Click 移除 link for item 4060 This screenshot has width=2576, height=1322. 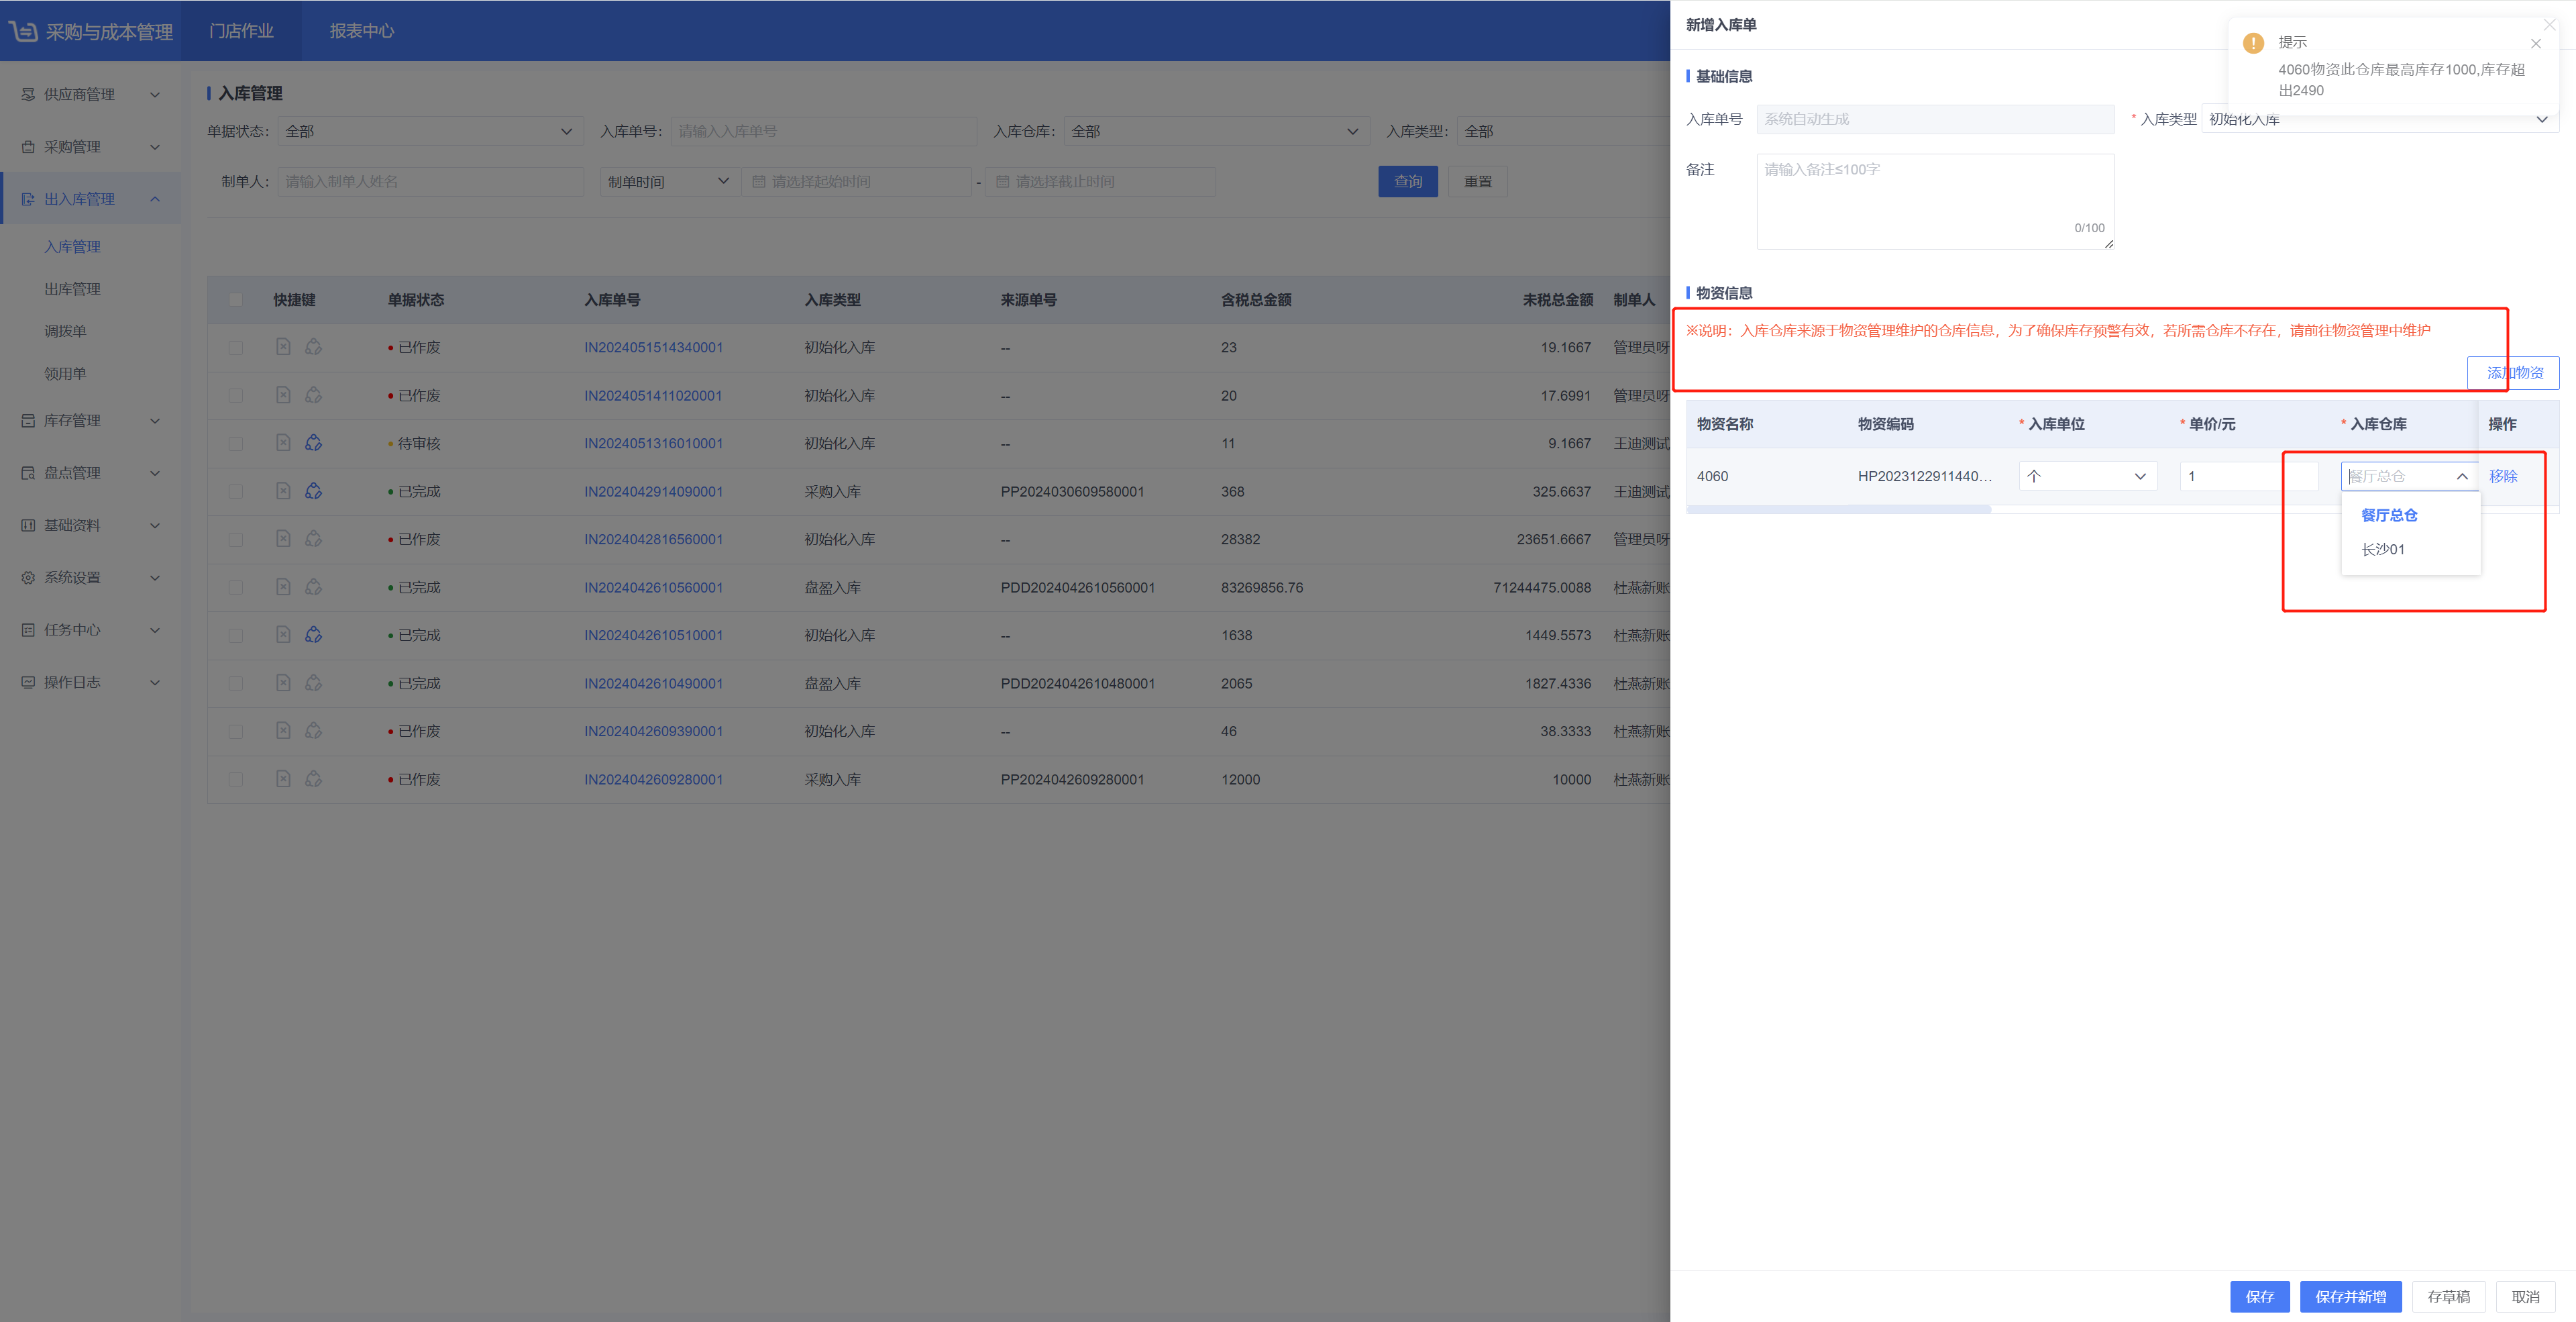(x=2502, y=476)
